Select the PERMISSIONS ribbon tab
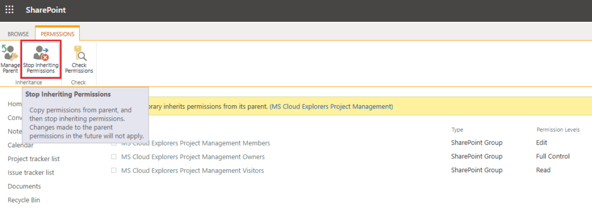 pyautogui.click(x=57, y=34)
